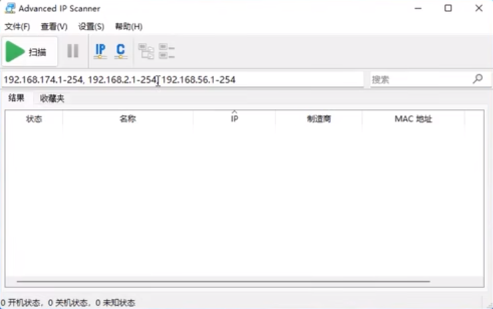Sort by the 制造商 column header
The width and height of the screenshot is (493, 309).
(x=319, y=119)
